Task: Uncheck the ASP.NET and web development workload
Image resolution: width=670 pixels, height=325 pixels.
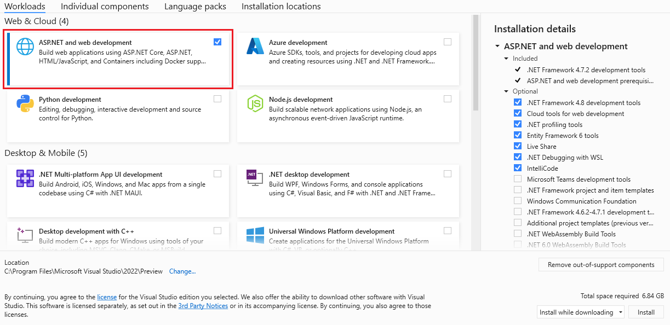Action: point(217,42)
